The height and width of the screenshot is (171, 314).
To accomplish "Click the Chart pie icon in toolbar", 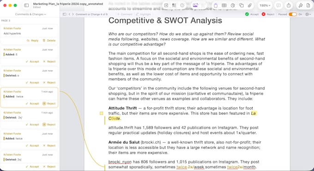I will tap(233, 6).
